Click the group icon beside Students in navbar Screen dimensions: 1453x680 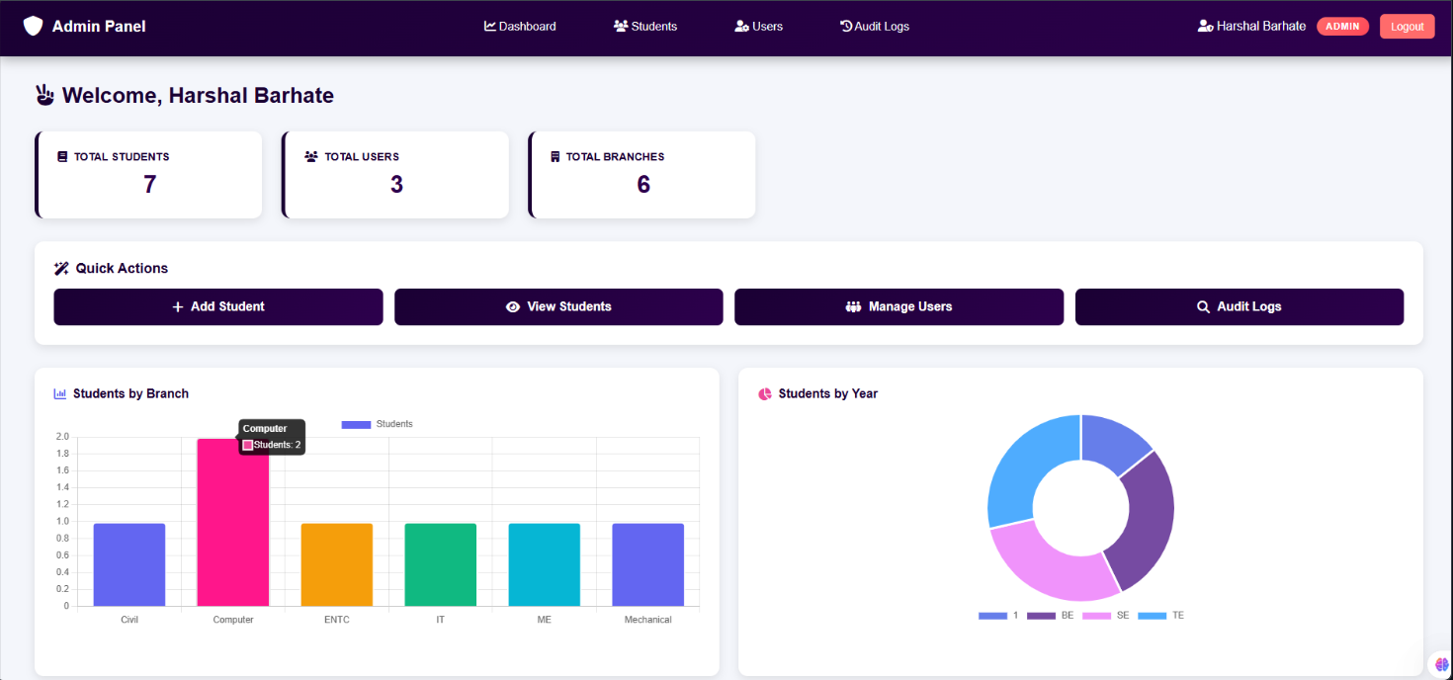[x=621, y=26]
